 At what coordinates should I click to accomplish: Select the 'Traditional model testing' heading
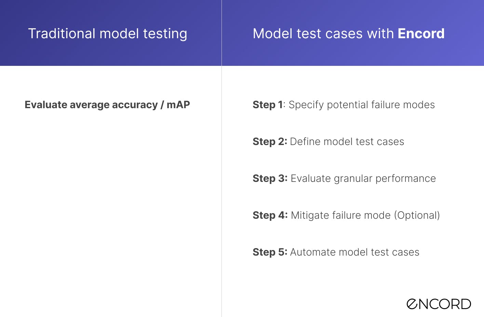(x=108, y=34)
